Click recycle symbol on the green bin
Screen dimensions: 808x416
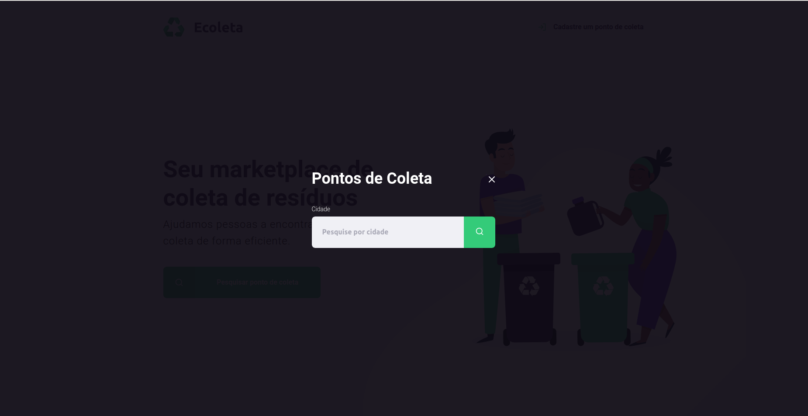point(603,286)
